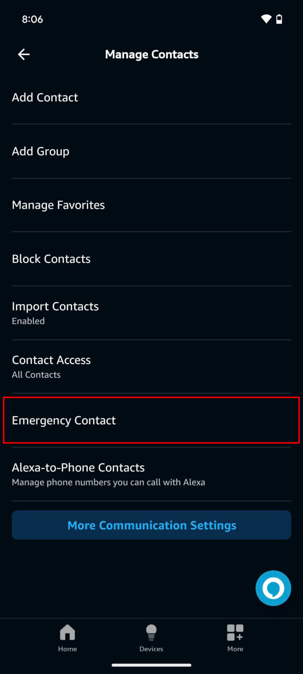Tap the Alexa voice assistant bubble icon
This screenshot has width=303, height=674.
point(273,588)
